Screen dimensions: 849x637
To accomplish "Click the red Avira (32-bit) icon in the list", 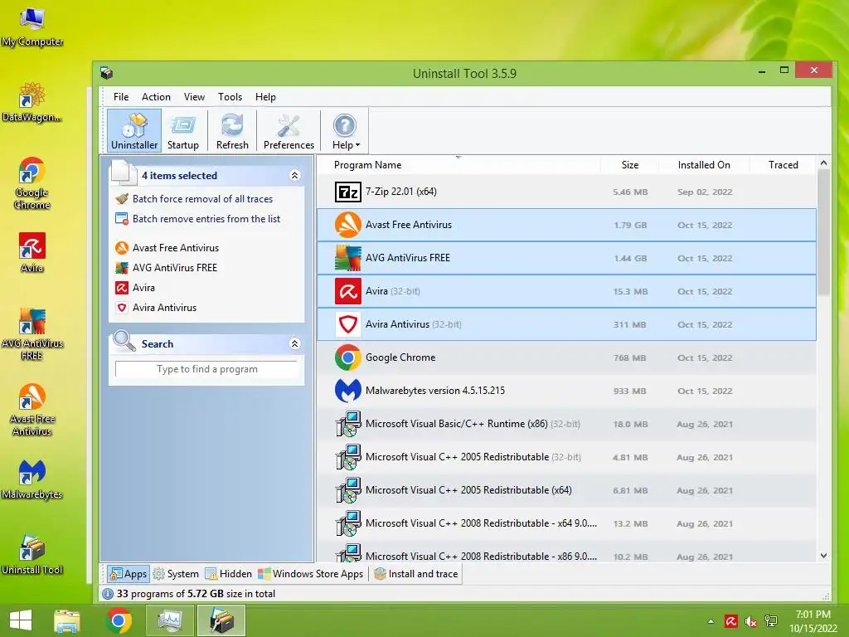I will tap(347, 291).
